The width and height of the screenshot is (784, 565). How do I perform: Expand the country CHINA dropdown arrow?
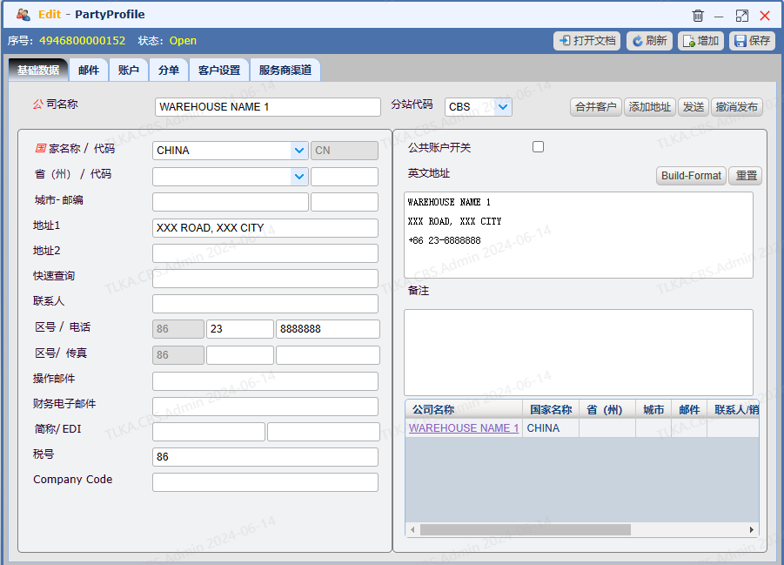(299, 151)
